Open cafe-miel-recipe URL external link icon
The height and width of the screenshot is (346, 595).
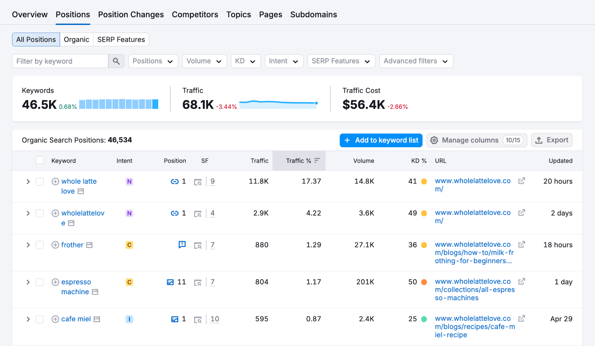[x=522, y=318]
